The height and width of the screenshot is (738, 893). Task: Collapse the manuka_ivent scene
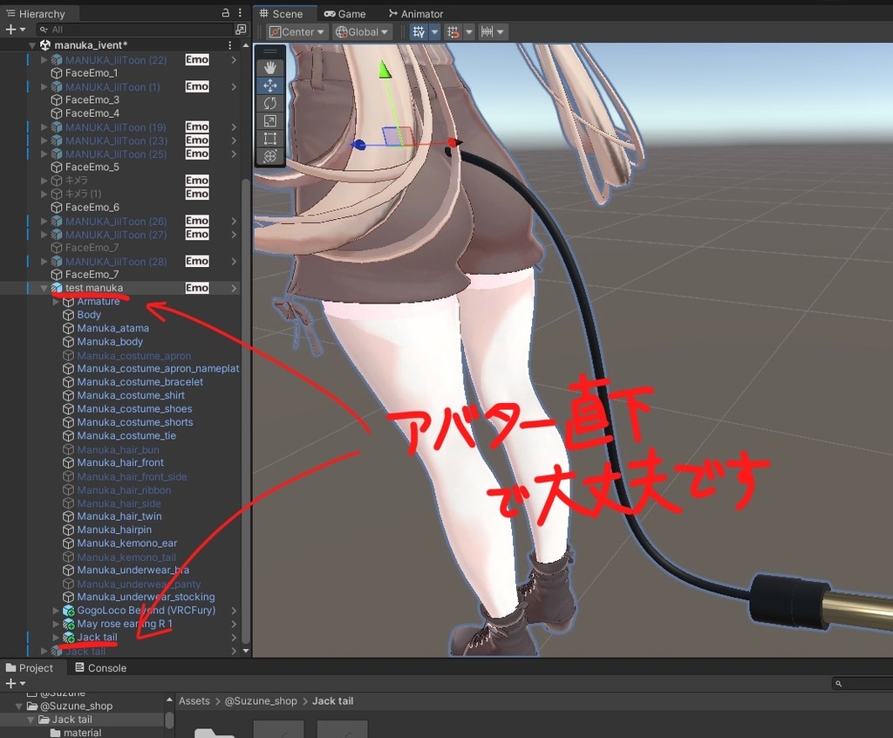coord(32,45)
